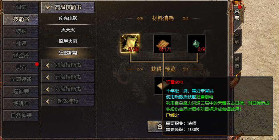
Task: Select 流星火雨 skill book entry
Action: pyautogui.click(x=68, y=41)
